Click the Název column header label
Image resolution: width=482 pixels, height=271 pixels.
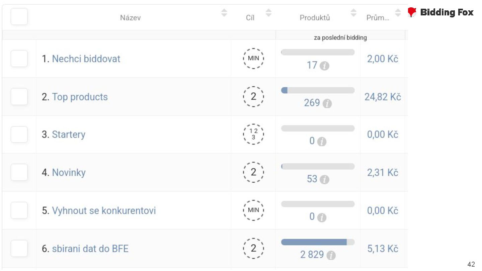coord(130,18)
